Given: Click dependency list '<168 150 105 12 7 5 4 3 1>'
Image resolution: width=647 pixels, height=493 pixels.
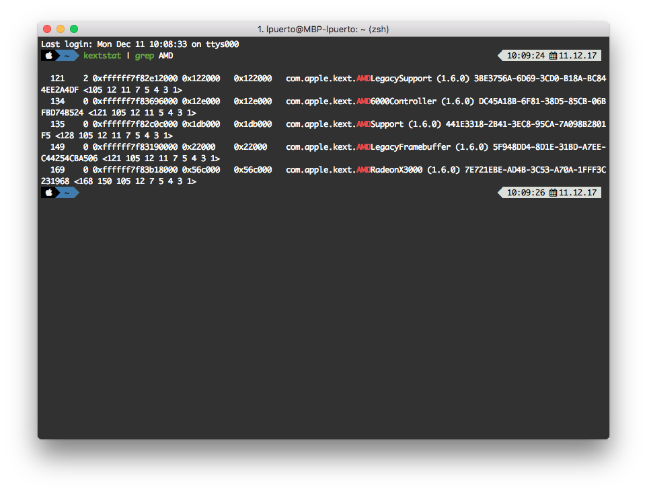Looking at the screenshot, I should pyautogui.click(x=135, y=181).
